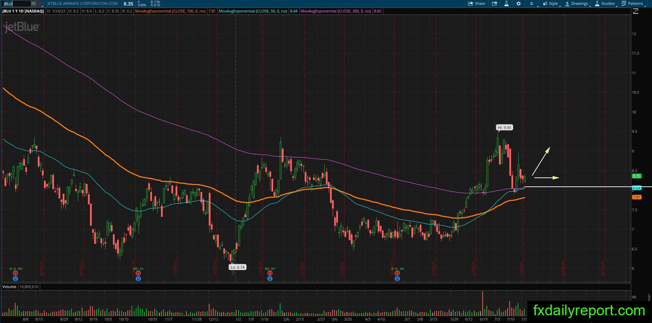
Task: Click the $-0.58 earnings estimate text
Action: click(15, 269)
